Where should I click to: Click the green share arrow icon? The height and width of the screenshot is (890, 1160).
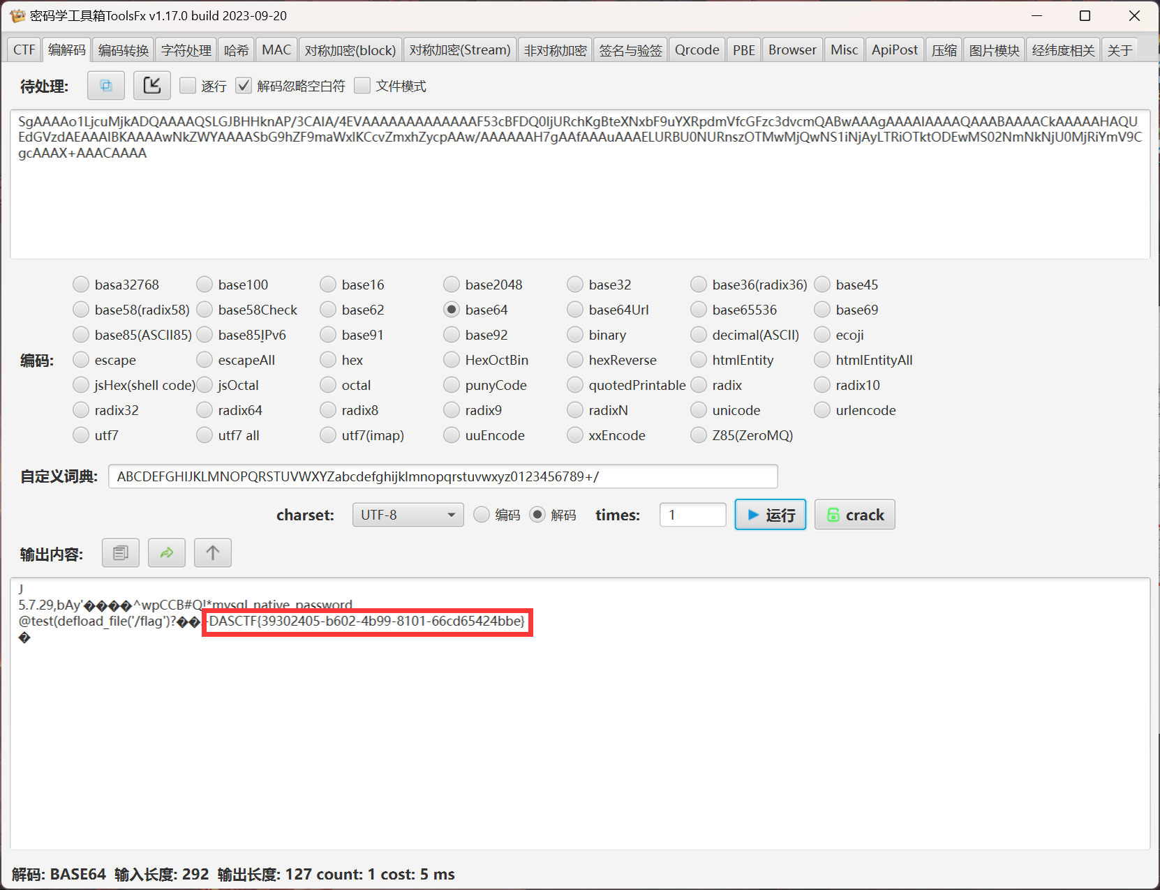tap(167, 553)
